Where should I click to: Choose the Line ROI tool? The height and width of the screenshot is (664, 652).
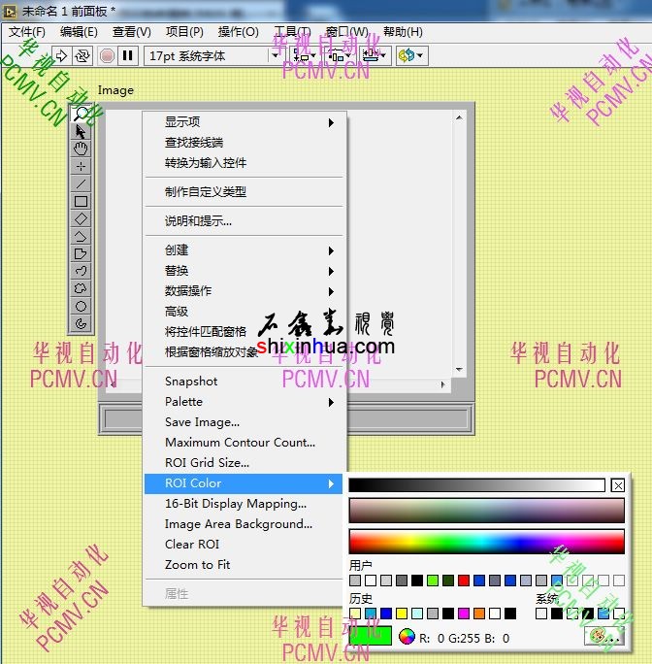[x=81, y=183]
